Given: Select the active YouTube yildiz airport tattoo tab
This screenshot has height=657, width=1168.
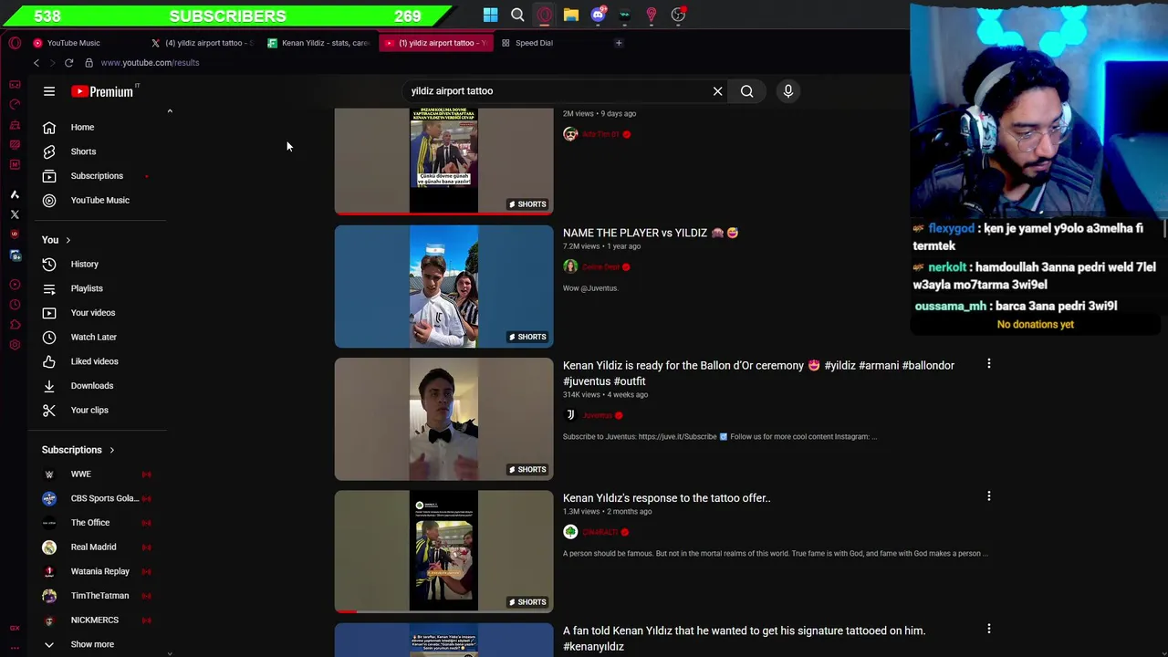Looking at the screenshot, I should [436, 43].
